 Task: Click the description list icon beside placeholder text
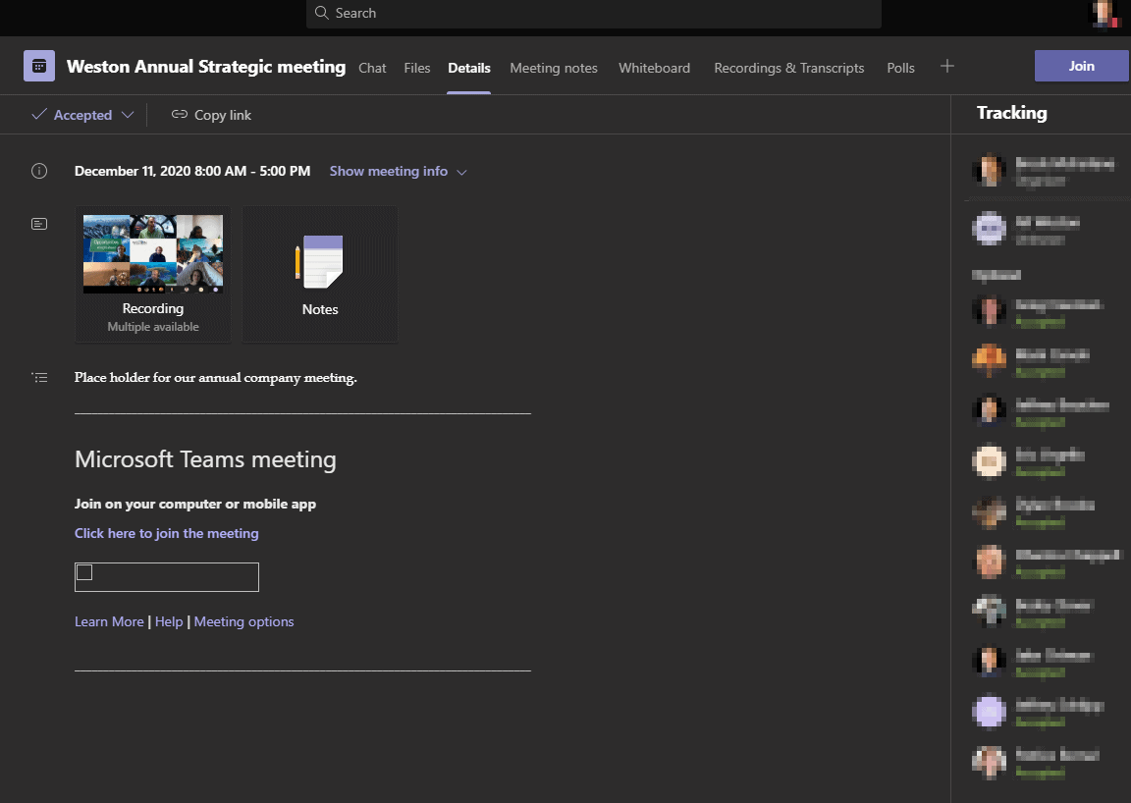click(39, 377)
